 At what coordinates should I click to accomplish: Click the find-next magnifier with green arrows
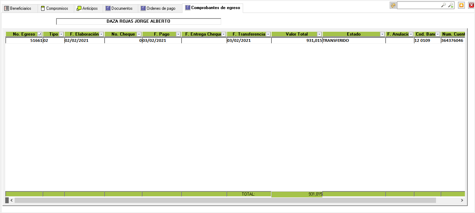[x=451, y=5]
